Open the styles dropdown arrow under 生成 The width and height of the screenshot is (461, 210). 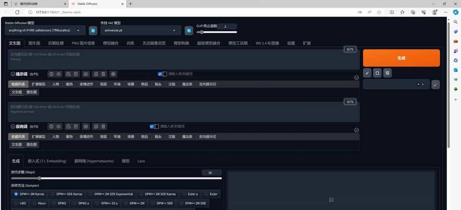click(423, 84)
